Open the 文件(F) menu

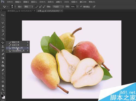click(x=10, y=2)
